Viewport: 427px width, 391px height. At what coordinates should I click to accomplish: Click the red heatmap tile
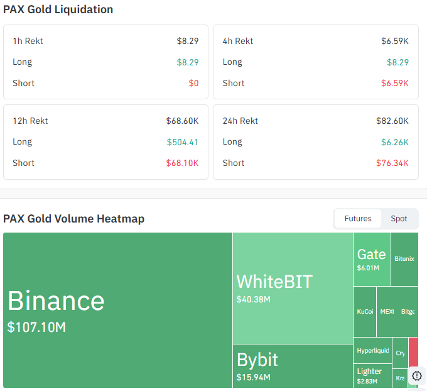point(413,352)
